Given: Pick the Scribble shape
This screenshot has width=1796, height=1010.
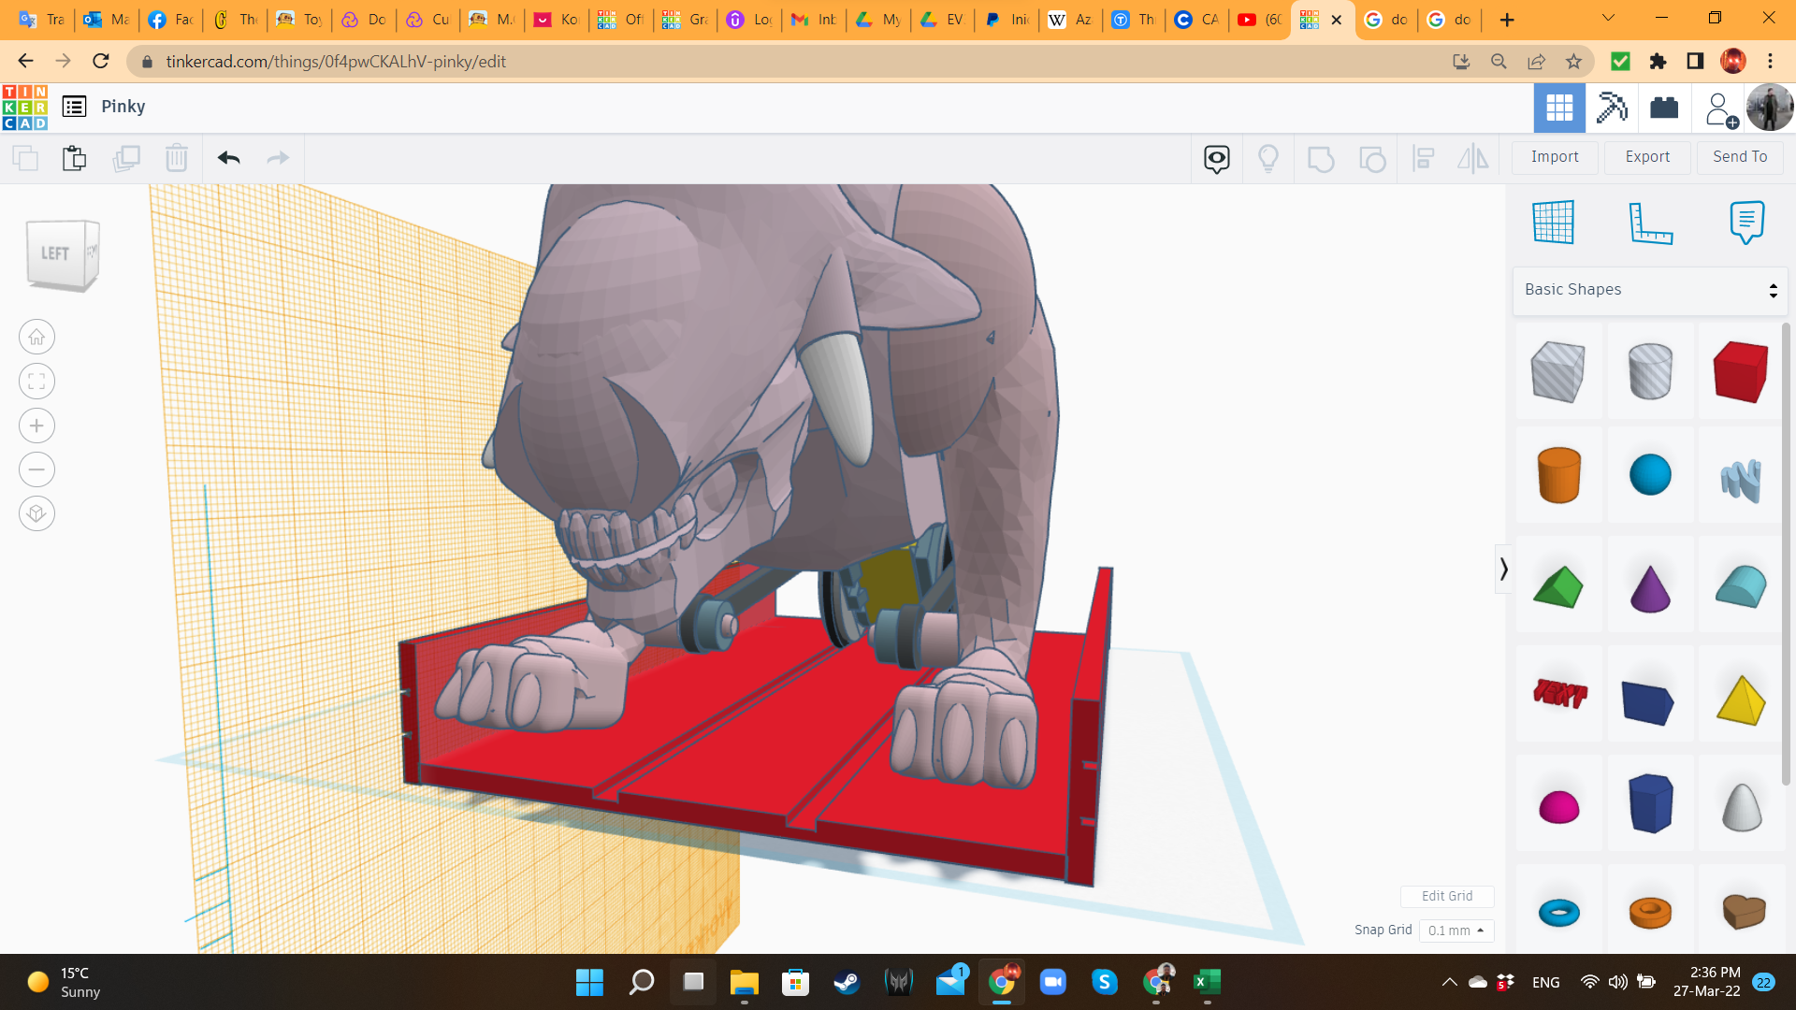Looking at the screenshot, I should pos(1741,480).
